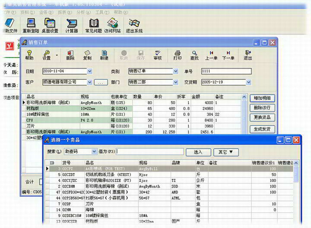
Task: Click the 增加明细 button
Action: click(x=262, y=98)
